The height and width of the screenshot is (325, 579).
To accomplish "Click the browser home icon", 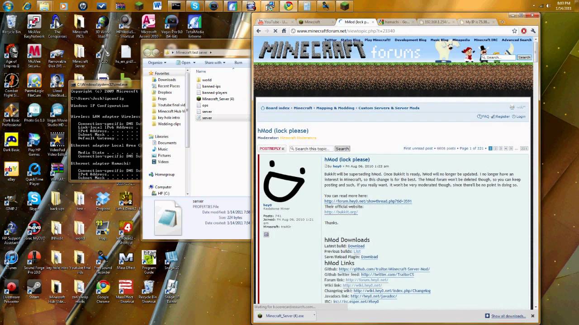I will coord(284,31).
